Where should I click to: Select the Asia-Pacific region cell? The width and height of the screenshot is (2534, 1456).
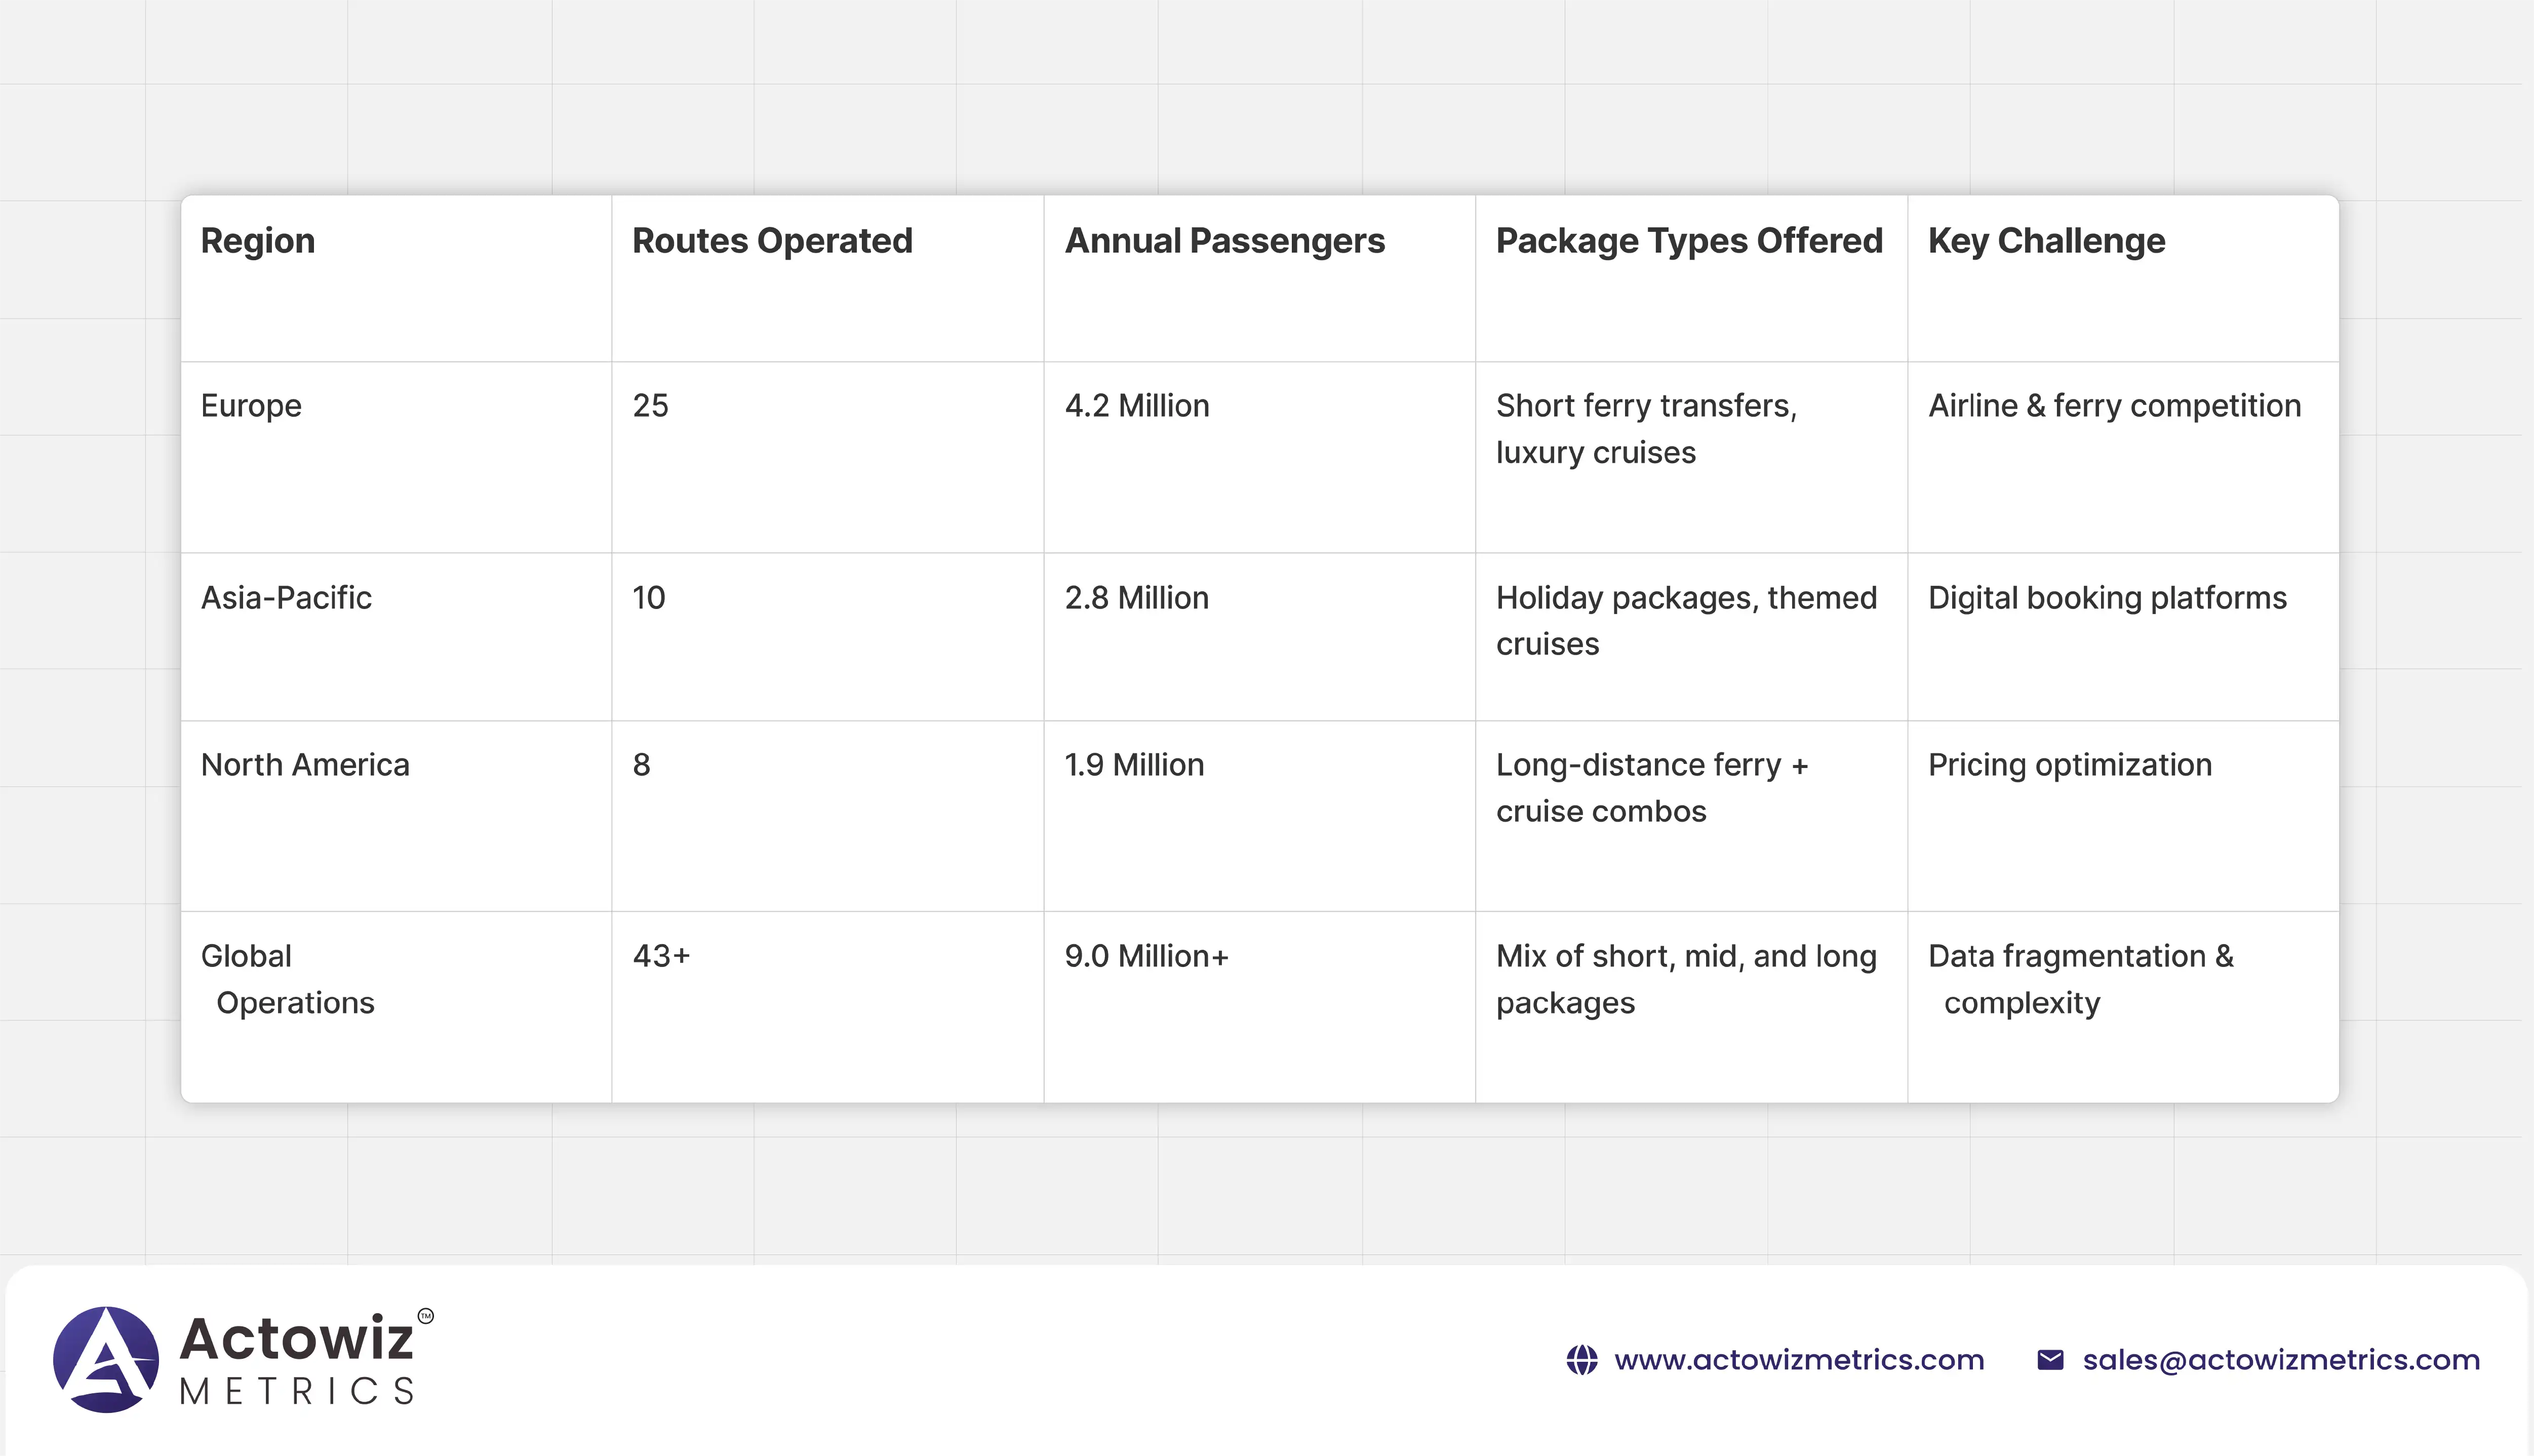(x=286, y=598)
